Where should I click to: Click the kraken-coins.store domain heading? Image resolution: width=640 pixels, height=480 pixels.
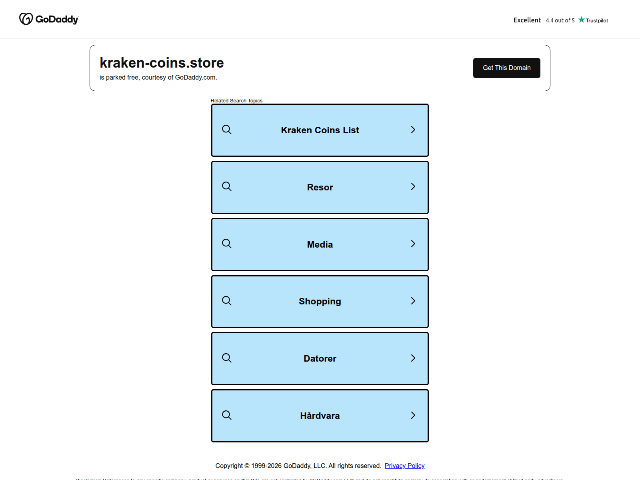(x=162, y=63)
